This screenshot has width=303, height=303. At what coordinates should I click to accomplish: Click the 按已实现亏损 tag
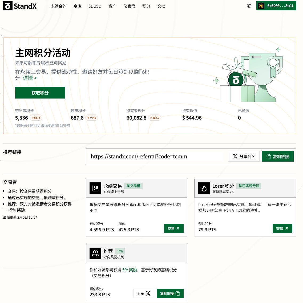click(249, 186)
